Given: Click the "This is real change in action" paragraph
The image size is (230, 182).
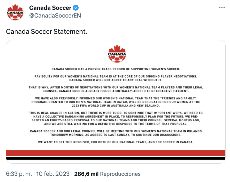Looking at the screenshot, I should point(116,118).
